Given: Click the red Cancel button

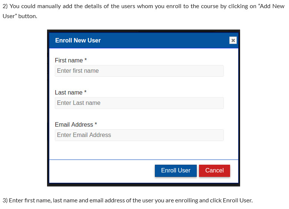Looking at the screenshot, I should [x=215, y=171].
